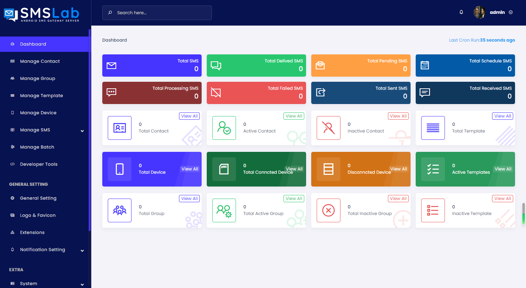Click the notification bell icon
This screenshot has width=526, height=288.
tap(461, 12)
